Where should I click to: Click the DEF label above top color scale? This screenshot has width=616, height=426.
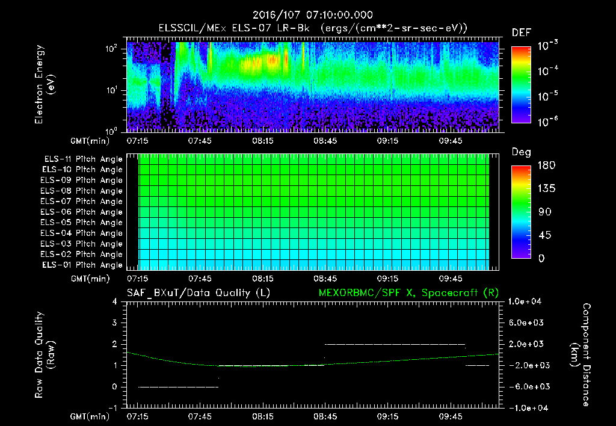tap(522, 33)
